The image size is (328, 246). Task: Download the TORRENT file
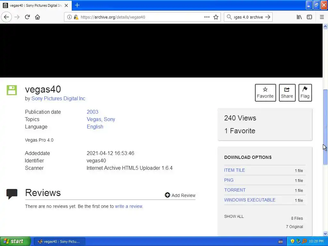[235, 190]
